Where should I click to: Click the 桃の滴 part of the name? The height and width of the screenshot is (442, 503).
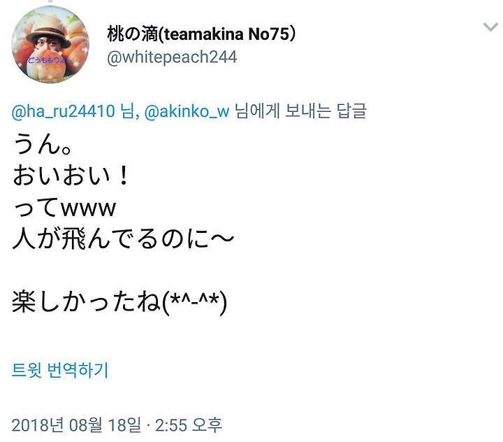tap(133, 34)
